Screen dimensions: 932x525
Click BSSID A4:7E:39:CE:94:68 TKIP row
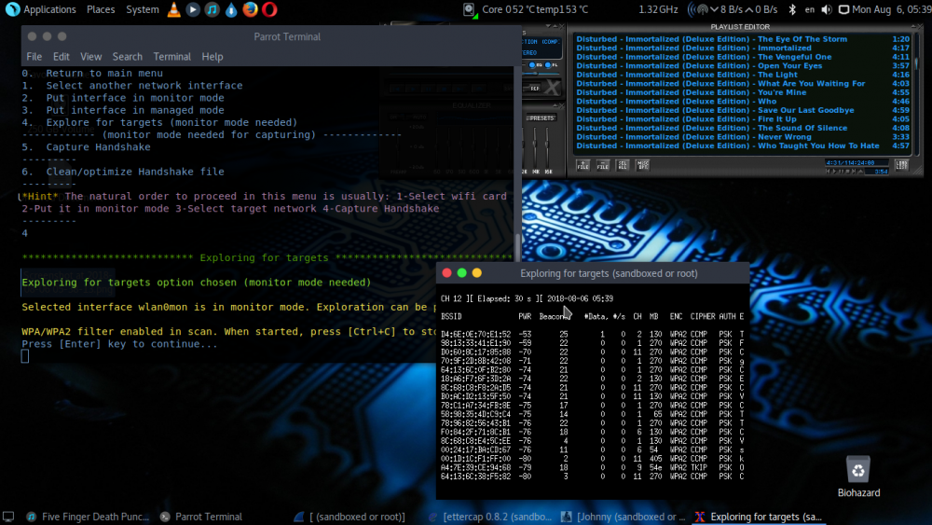tap(592, 467)
